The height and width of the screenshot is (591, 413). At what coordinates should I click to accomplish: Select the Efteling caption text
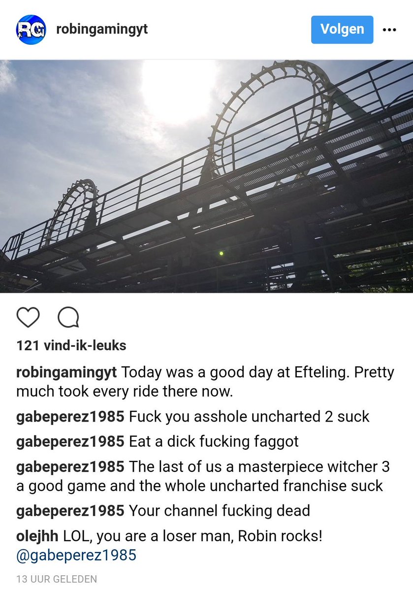[x=205, y=382]
